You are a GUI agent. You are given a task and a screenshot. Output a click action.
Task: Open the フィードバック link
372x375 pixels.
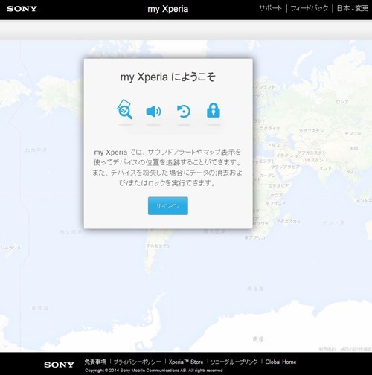click(310, 8)
